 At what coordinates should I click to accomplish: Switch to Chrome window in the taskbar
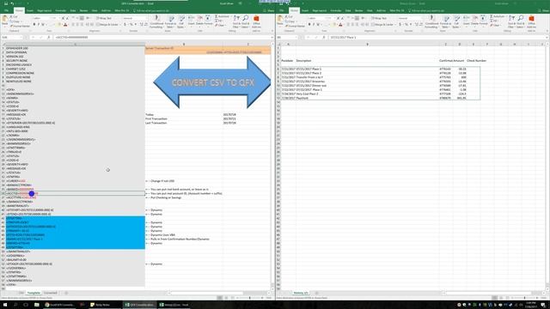(x=59, y=305)
